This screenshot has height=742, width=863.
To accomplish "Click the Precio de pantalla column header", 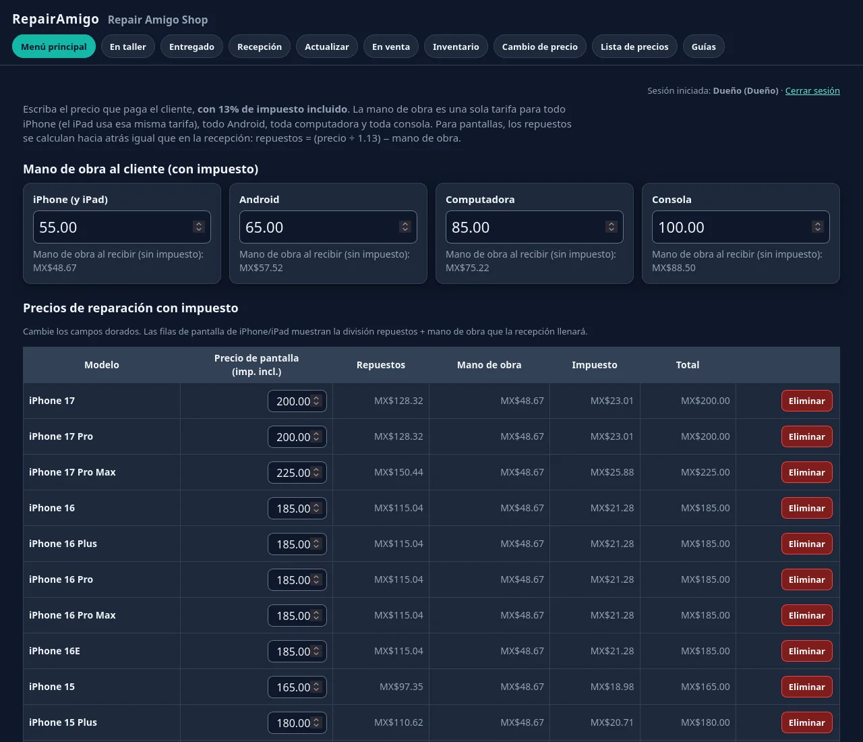I will click(257, 365).
